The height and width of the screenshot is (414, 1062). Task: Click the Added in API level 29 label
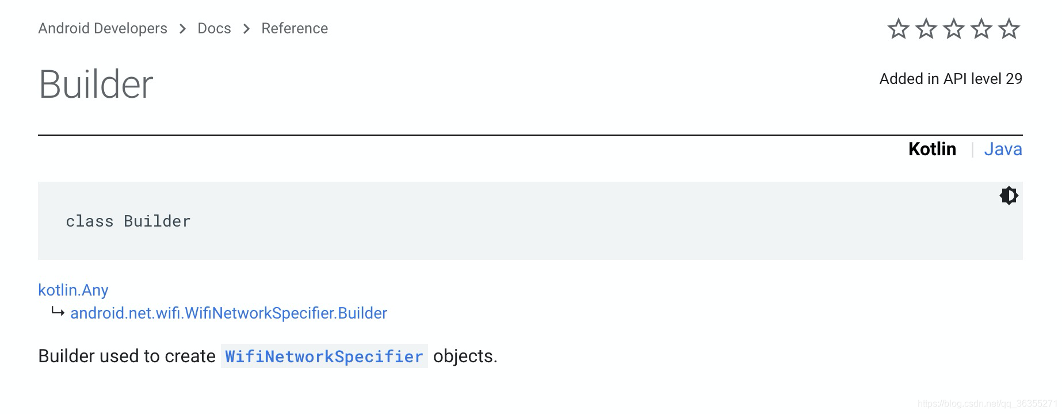point(950,78)
